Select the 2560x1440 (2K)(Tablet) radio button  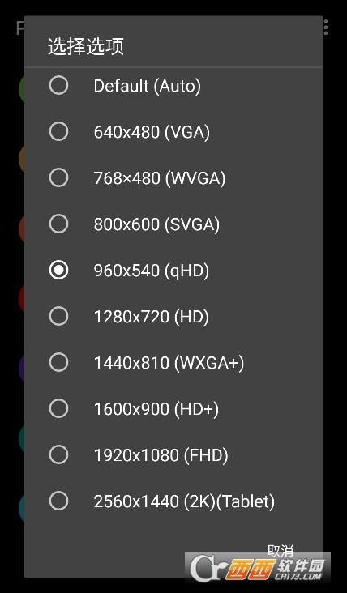[x=58, y=501]
